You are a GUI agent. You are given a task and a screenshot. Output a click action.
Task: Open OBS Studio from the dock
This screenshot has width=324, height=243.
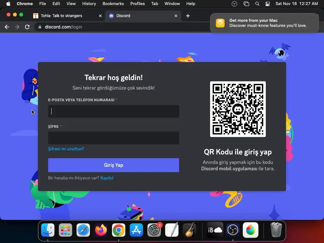pyautogui.click(x=233, y=230)
